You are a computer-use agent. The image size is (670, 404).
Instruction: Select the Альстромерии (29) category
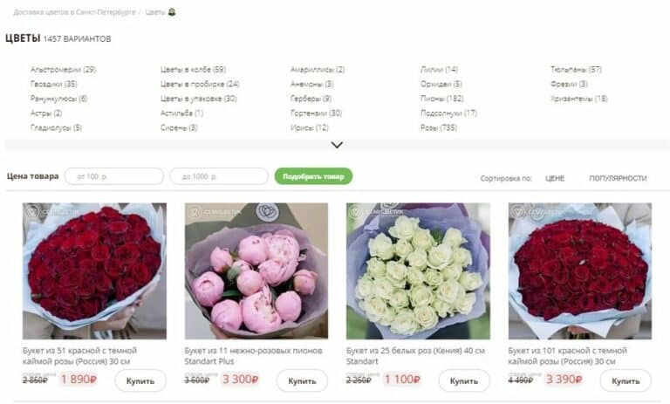pyautogui.click(x=63, y=69)
